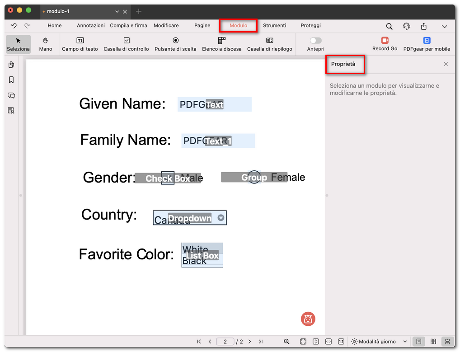Add a Campo di testo field
Screen dimensions: 460x352
click(x=80, y=44)
